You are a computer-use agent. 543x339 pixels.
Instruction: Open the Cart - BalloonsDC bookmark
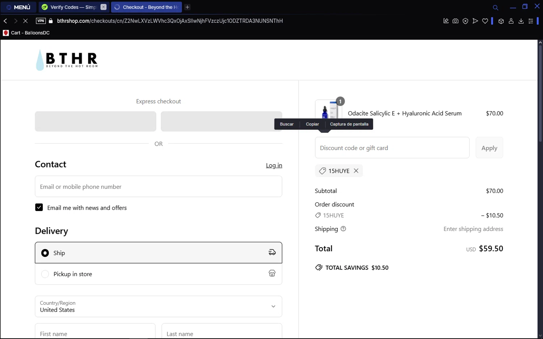pyautogui.click(x=26, y=33)
